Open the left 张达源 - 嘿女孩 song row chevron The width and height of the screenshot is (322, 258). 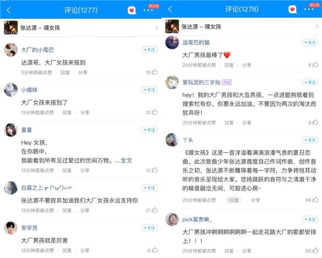coord(156,28)
